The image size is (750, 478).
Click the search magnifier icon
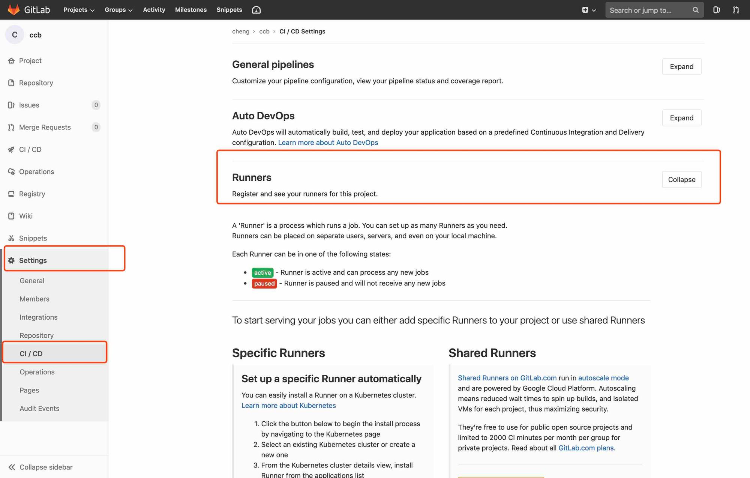click(696, 10)
